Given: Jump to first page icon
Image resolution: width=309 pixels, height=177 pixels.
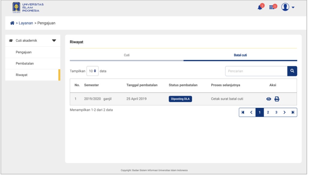Looking at the screenshot, I should pyautogui.click(x=243, y=113).
